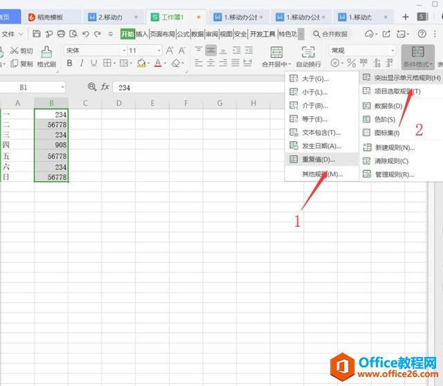
Task: Toggle Underline formatting
Action: (94, 63)
